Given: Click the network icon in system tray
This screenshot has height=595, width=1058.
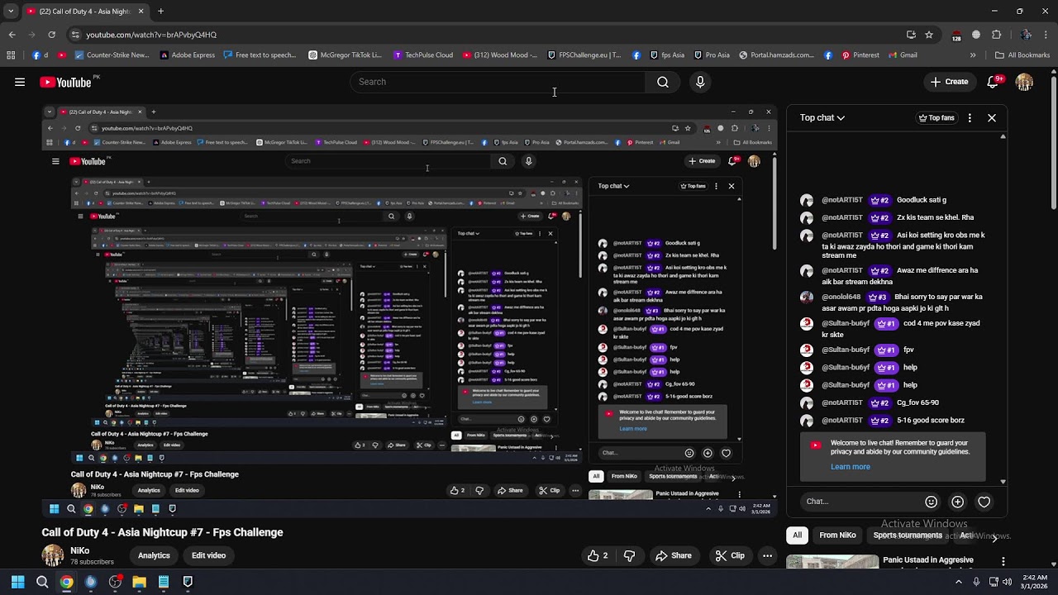Looking at the screenshot, I should tap(994, 582).
